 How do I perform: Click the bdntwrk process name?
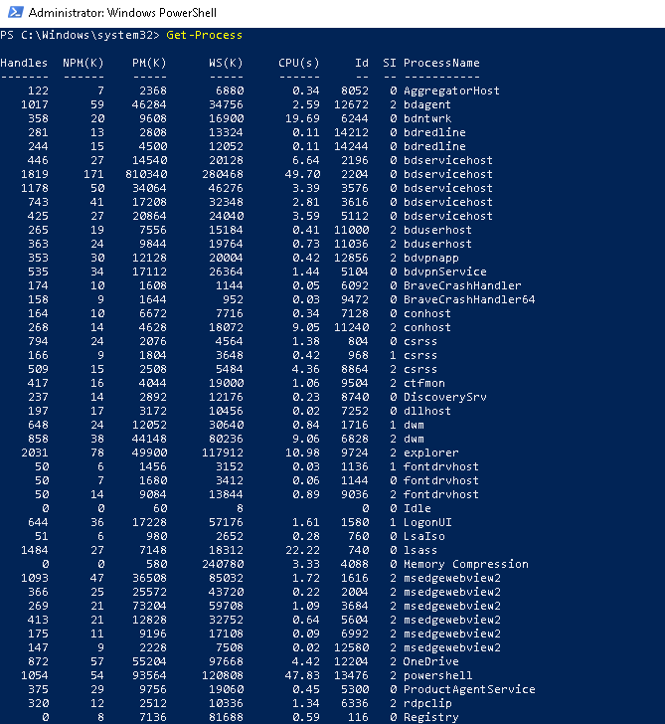[x=427, y=118]
